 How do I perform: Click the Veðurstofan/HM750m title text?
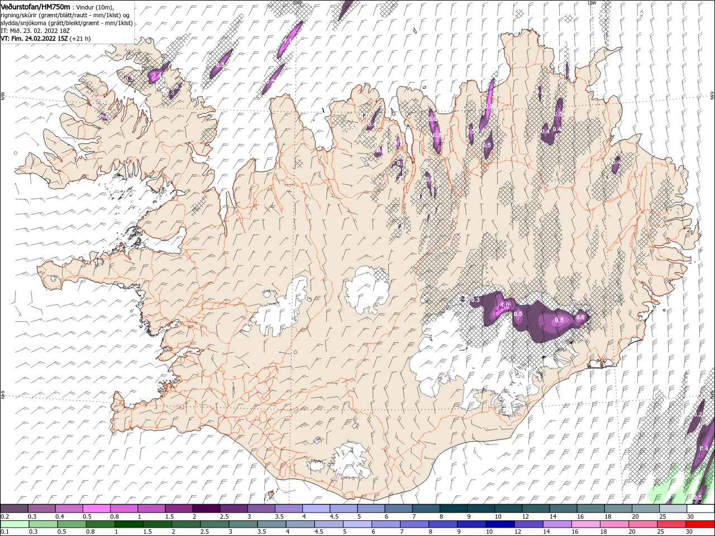pos(35,6)
